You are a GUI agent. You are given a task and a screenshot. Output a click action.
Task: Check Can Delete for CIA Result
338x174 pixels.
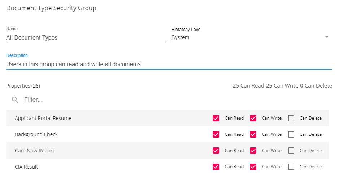coord(291,167)
